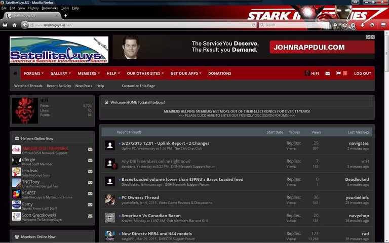This screenshot has width=389, height=243.
Task: Close the banner ad with X icon
Action: tap(373, 37)
